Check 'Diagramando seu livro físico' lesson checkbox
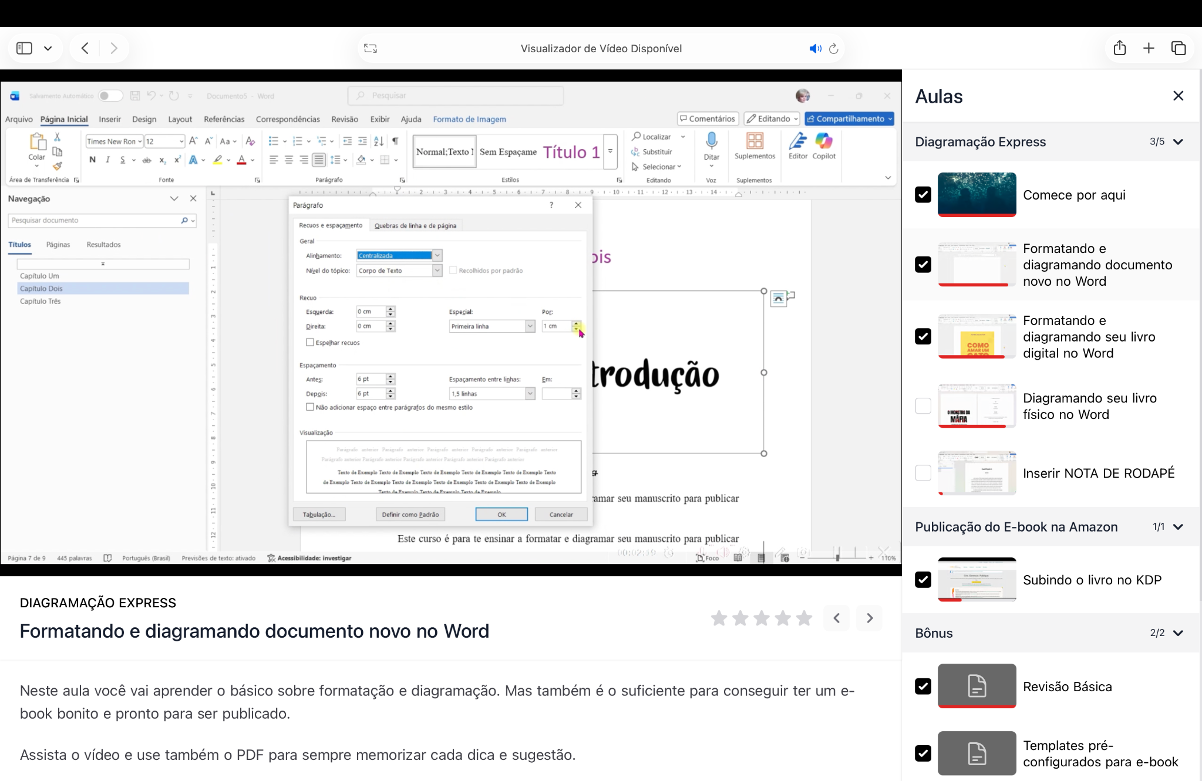 pos(923,406)
